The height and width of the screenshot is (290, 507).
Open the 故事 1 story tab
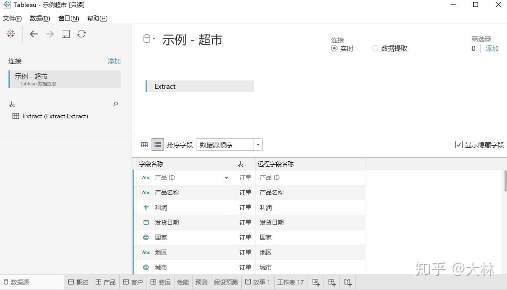(257, 282)
